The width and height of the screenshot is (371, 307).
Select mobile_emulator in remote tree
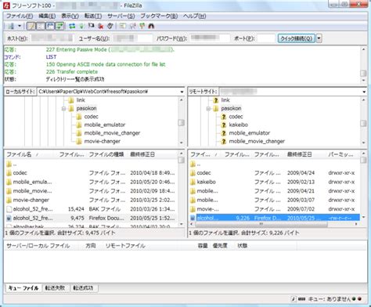250,133
